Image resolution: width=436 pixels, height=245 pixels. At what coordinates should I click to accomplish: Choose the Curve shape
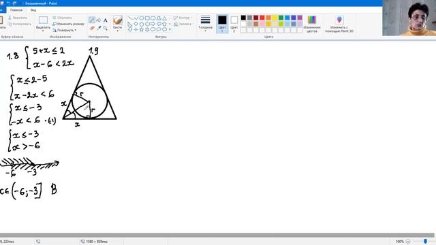(136, 18)
